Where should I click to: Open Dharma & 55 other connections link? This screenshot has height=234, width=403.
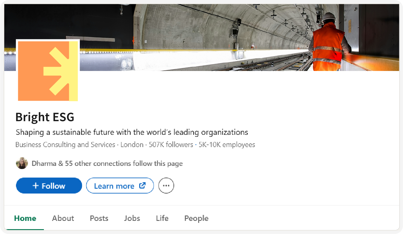coord(107,164)
